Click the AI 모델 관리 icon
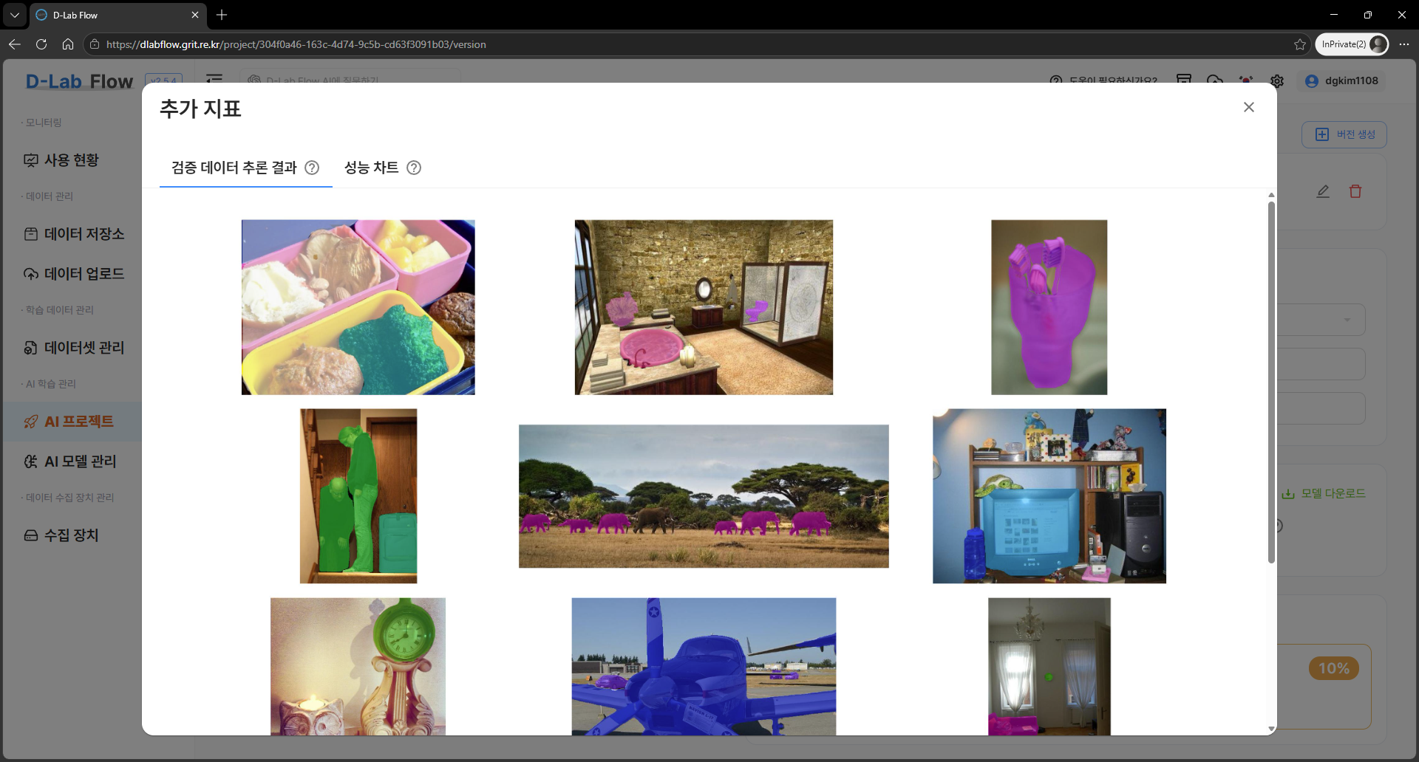 click(x=31, y=461)
